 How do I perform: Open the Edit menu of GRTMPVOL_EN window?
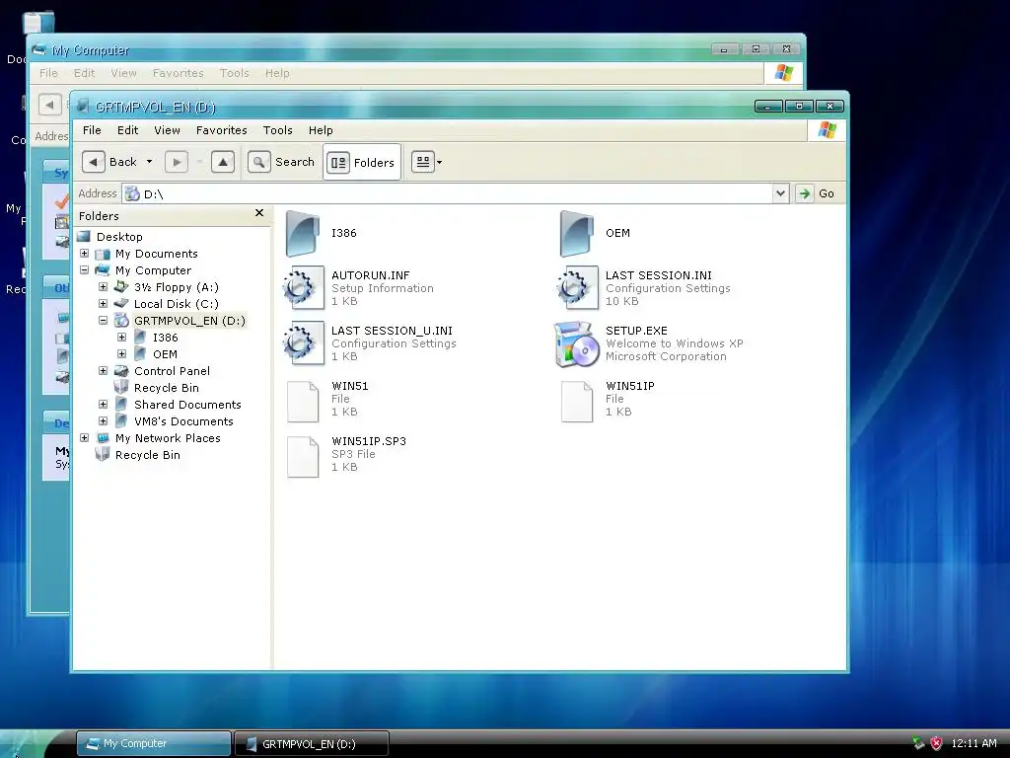click(127, 130)
